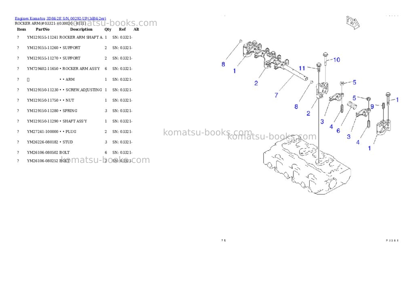414x293 pixels.
Task: Click part number YM729402-11650
Action: (42, 69)
